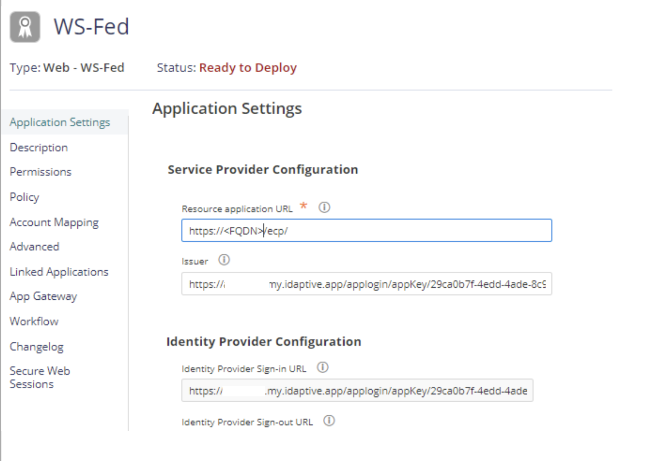The height and width of the screenshot is (461, 648).
Task: View Linked Applications
Action: pos(59,272)
